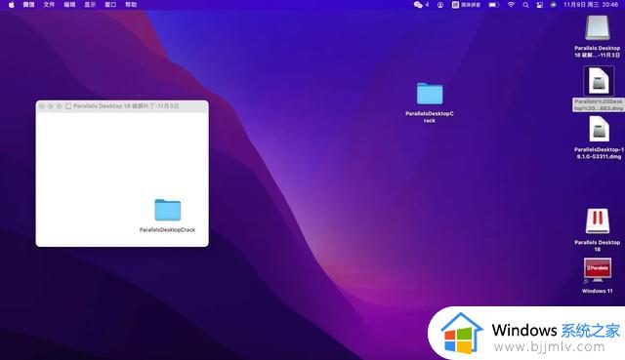Open Control Center toggles icon
Viewport: 625px width, 360px height.
pos(540,5)
